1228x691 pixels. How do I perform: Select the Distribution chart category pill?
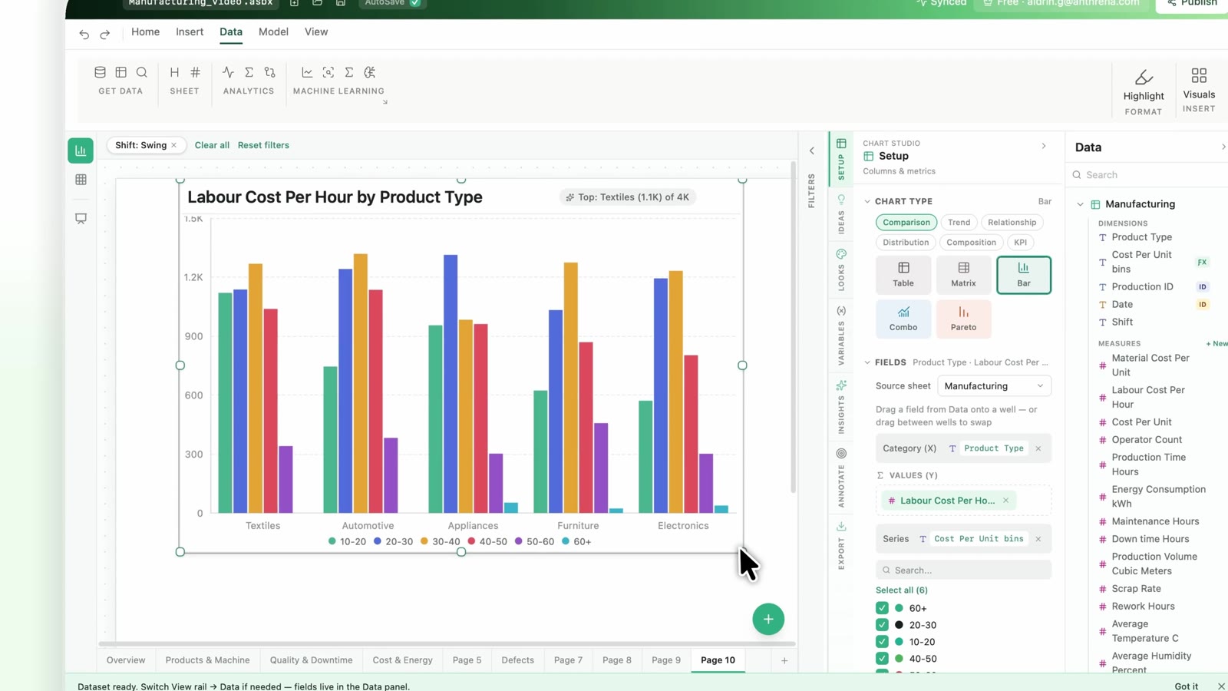click(906, 243)
